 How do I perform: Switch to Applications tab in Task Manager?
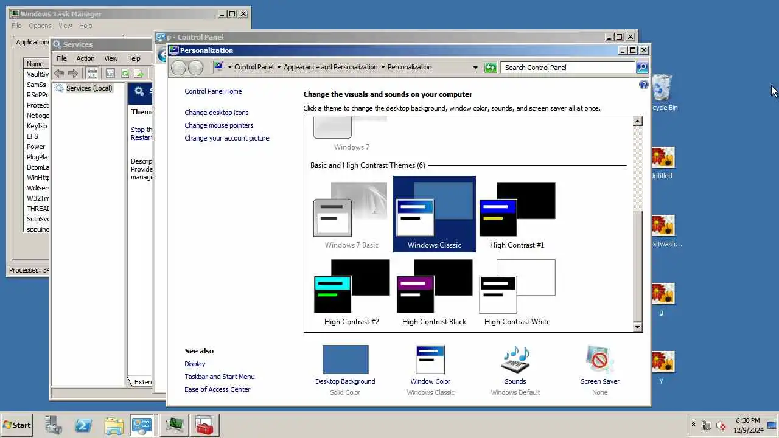click(x=32, y=42)
